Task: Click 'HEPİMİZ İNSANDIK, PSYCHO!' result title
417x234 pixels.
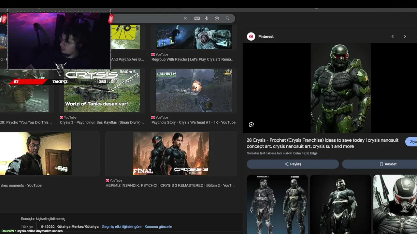Action: tap(170, 186)
